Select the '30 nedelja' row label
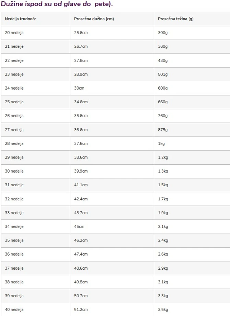 (x=14, y=171)
